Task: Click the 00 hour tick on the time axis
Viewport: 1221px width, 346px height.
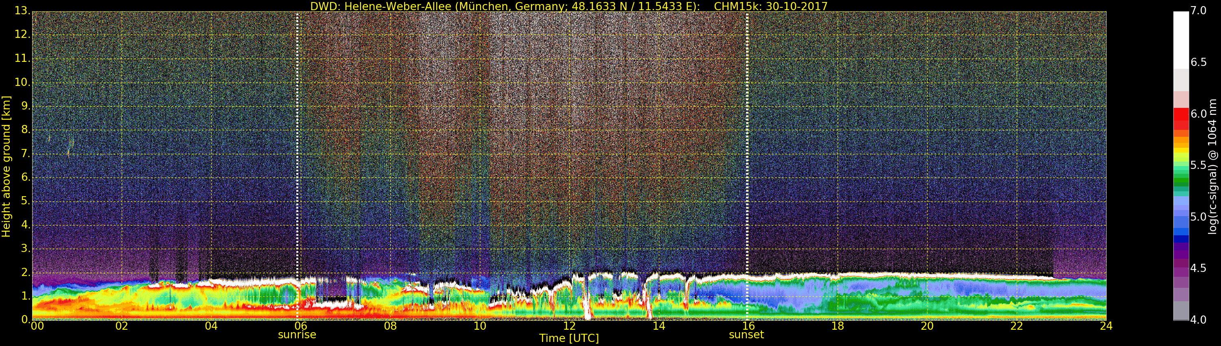Action: coord(37,326)
